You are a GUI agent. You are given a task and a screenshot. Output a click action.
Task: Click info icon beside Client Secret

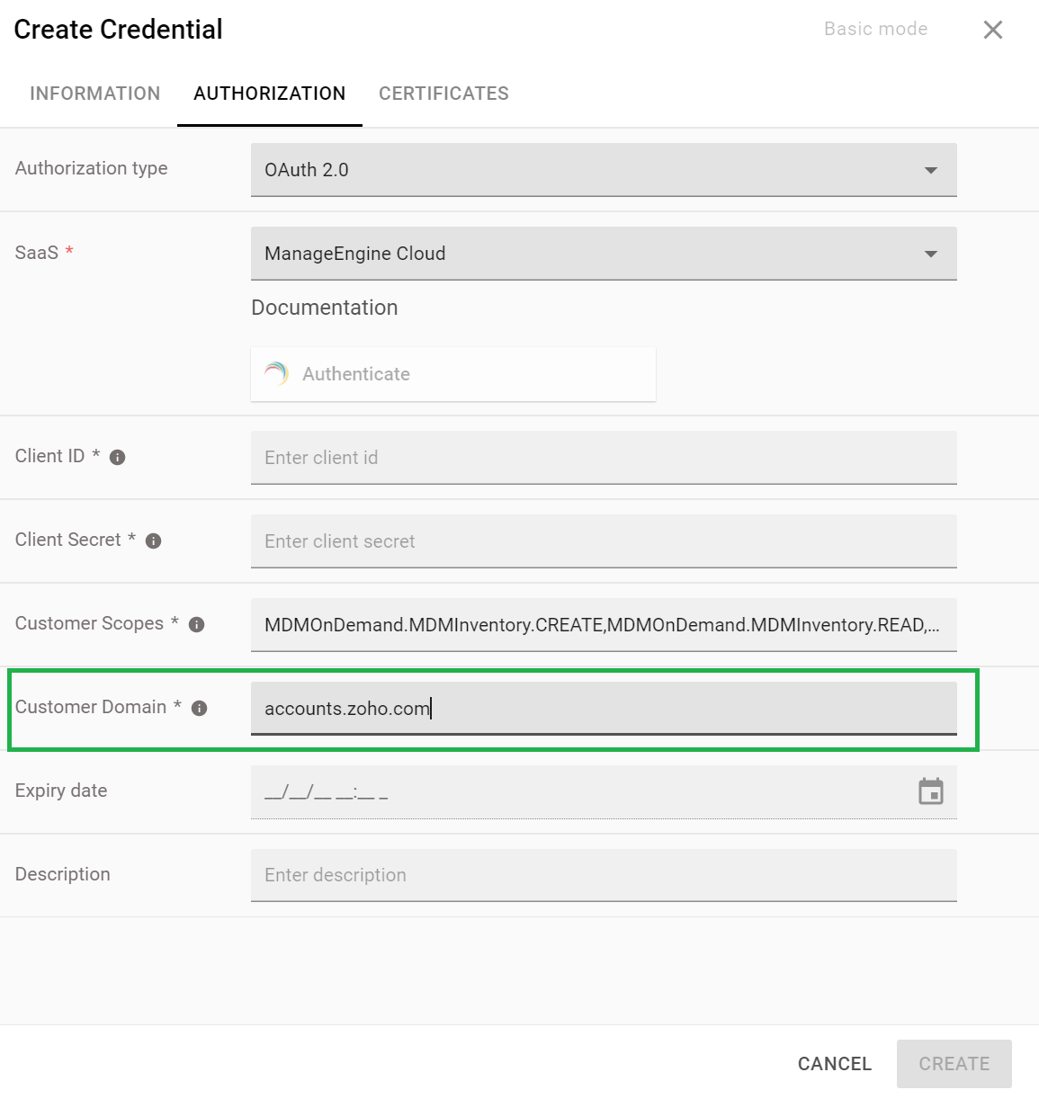click(x=153, y=541)
